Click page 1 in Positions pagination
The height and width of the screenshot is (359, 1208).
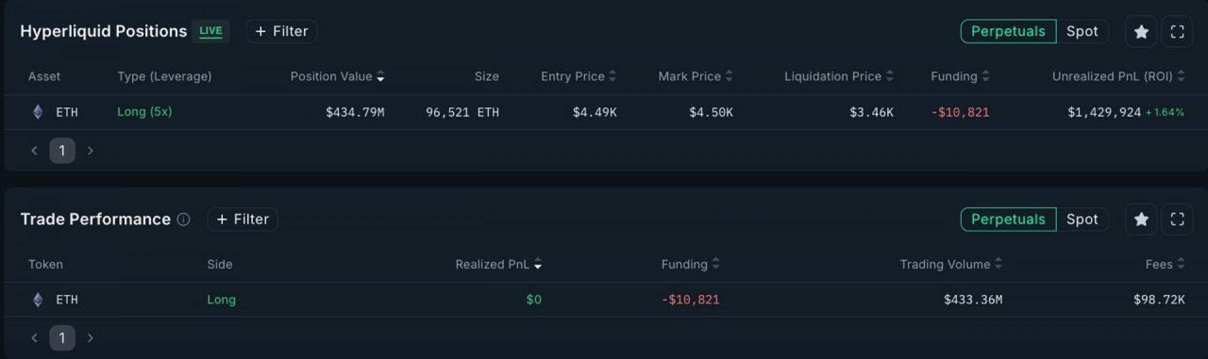(62, 151)
